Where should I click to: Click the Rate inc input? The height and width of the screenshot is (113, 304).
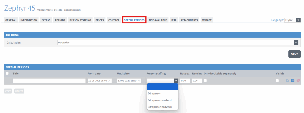coord(197,81)
